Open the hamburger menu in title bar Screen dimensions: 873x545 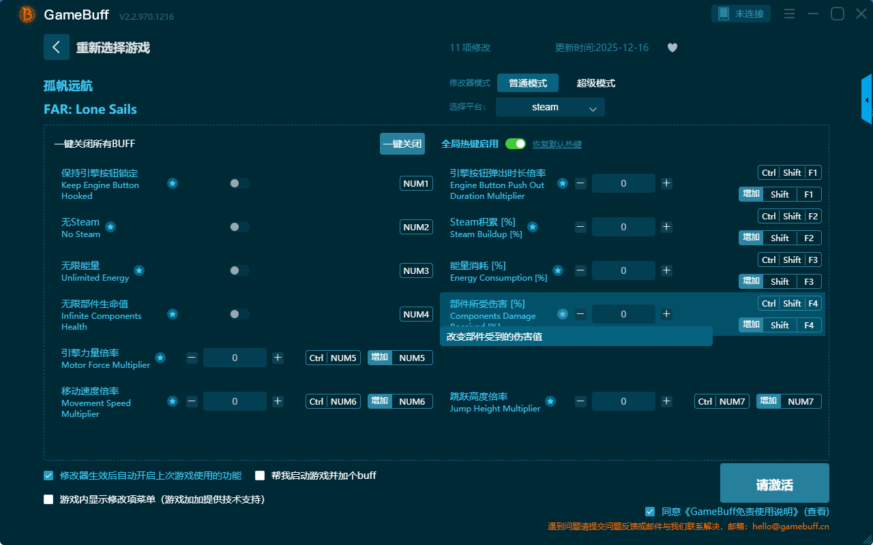(789, 14)
